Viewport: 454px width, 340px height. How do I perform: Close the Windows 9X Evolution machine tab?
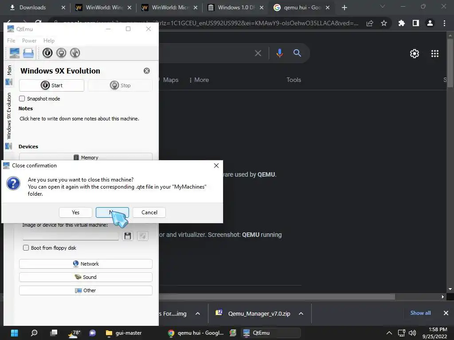(147, 71)
